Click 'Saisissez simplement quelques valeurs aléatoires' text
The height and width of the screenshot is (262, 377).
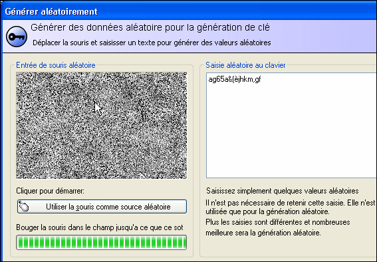(283, 191)
